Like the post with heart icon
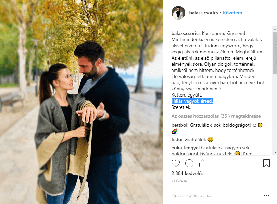Screen dimensions: 277x204 (176, 163)
